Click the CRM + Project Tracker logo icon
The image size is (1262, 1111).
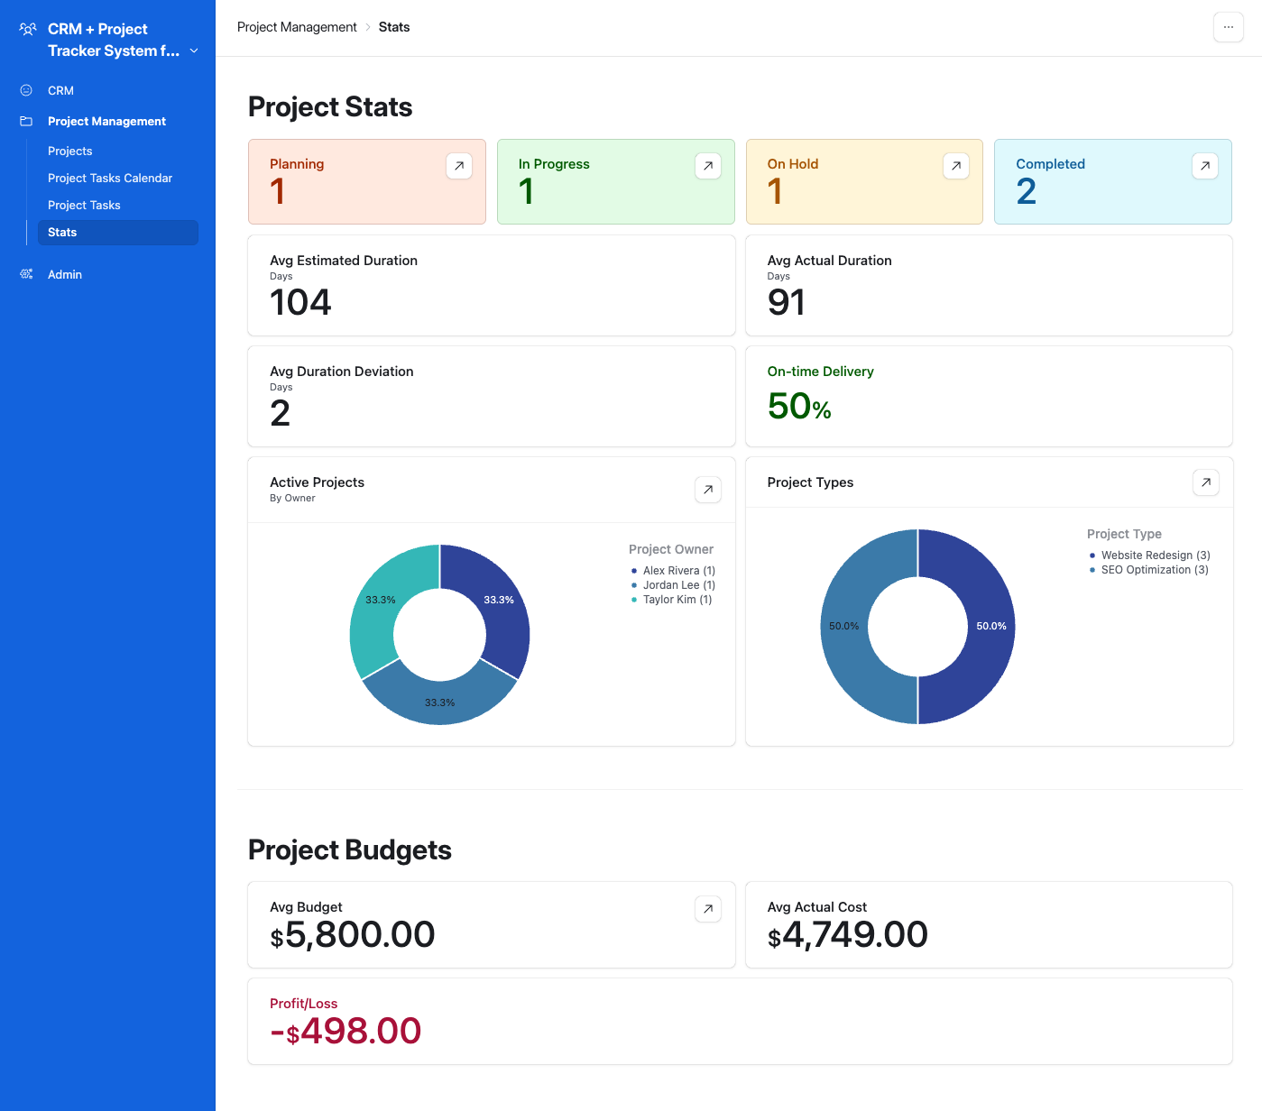tap(26, 29)
